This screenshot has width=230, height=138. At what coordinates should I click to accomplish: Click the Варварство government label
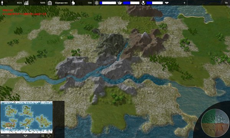(61, 3)
